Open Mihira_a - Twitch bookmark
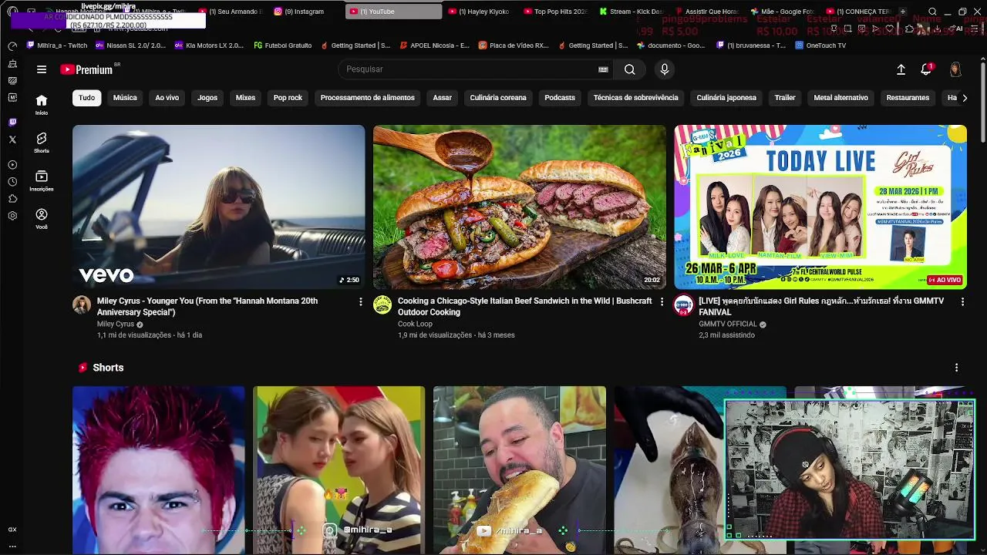The width and height of the screenshot is (987, 555). click(57, 45)
